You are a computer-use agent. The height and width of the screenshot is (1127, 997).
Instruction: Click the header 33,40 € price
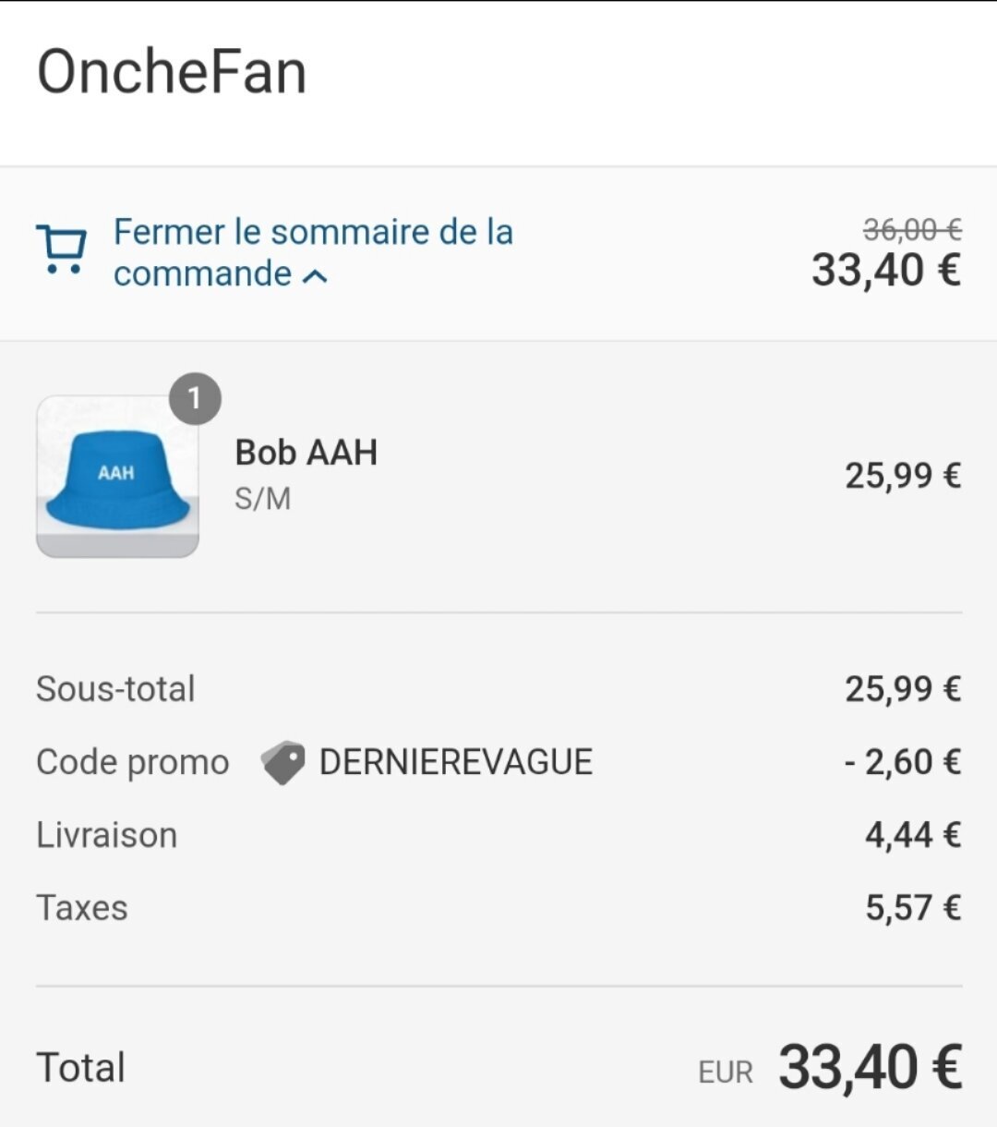click(886, 271)
